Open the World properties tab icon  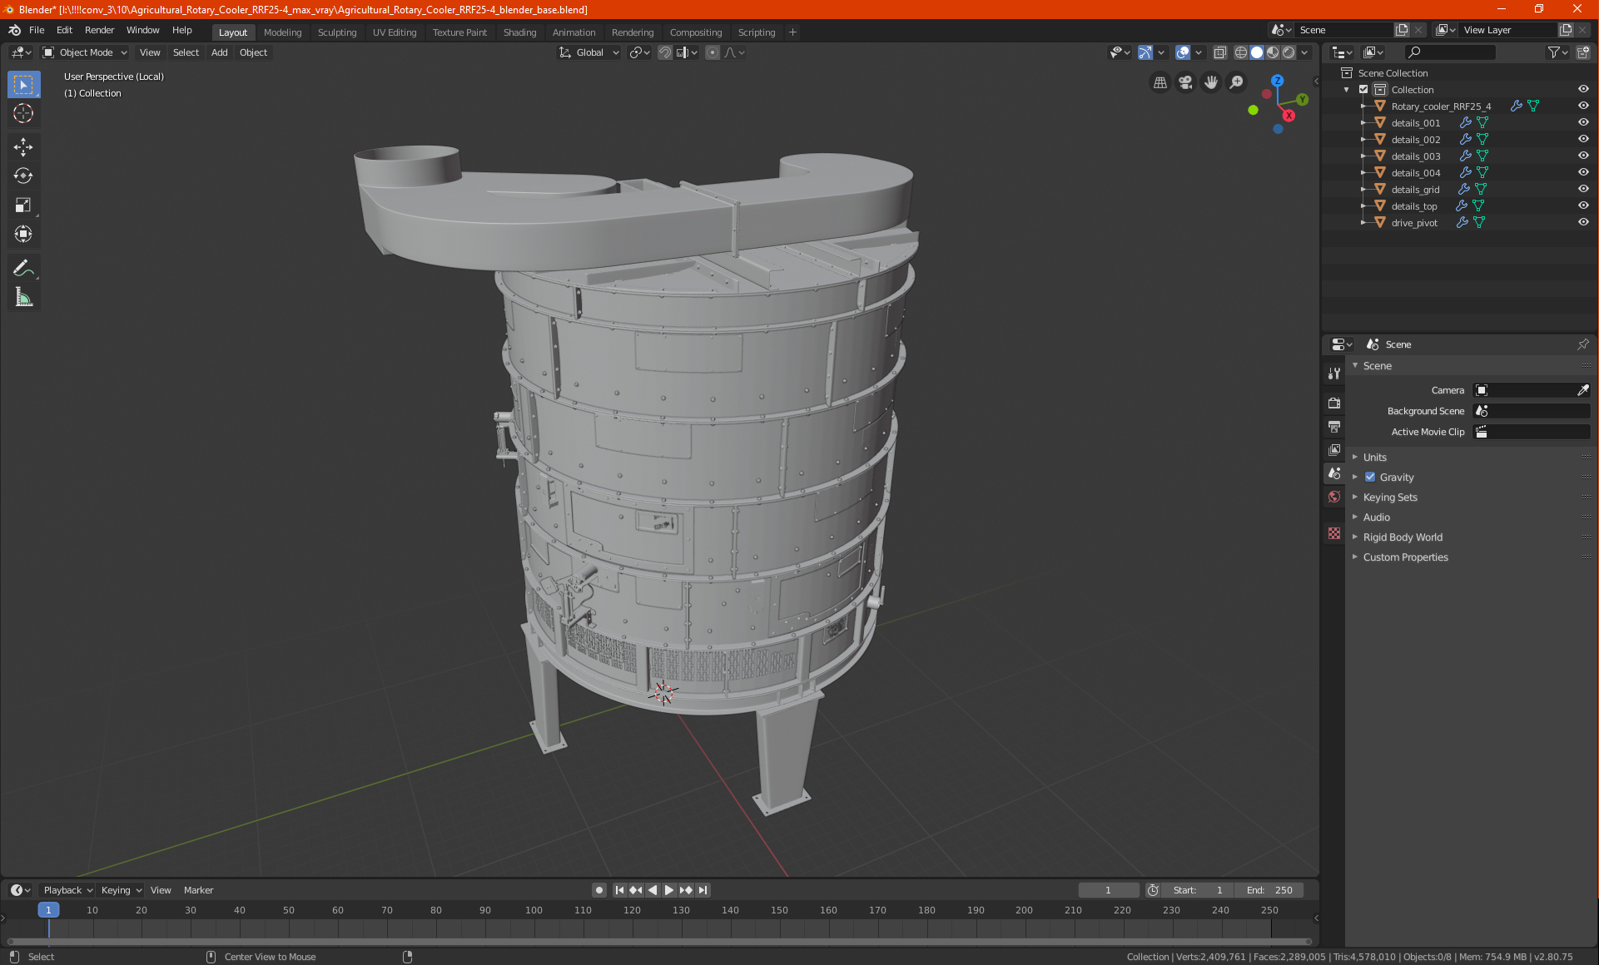tap(1334, 497)
